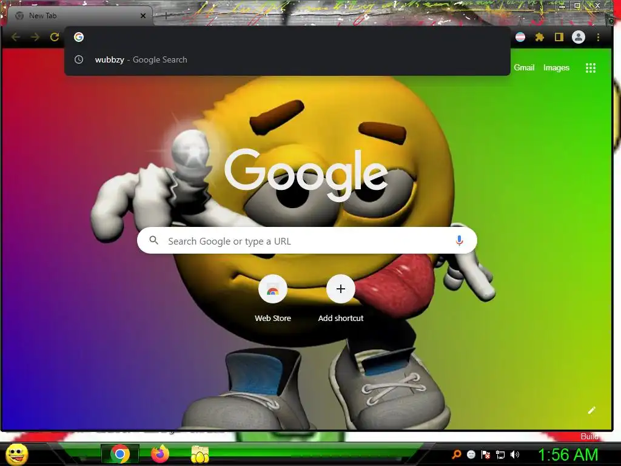
Task: Click the gray face tray icon
Action: coord(471,454)
